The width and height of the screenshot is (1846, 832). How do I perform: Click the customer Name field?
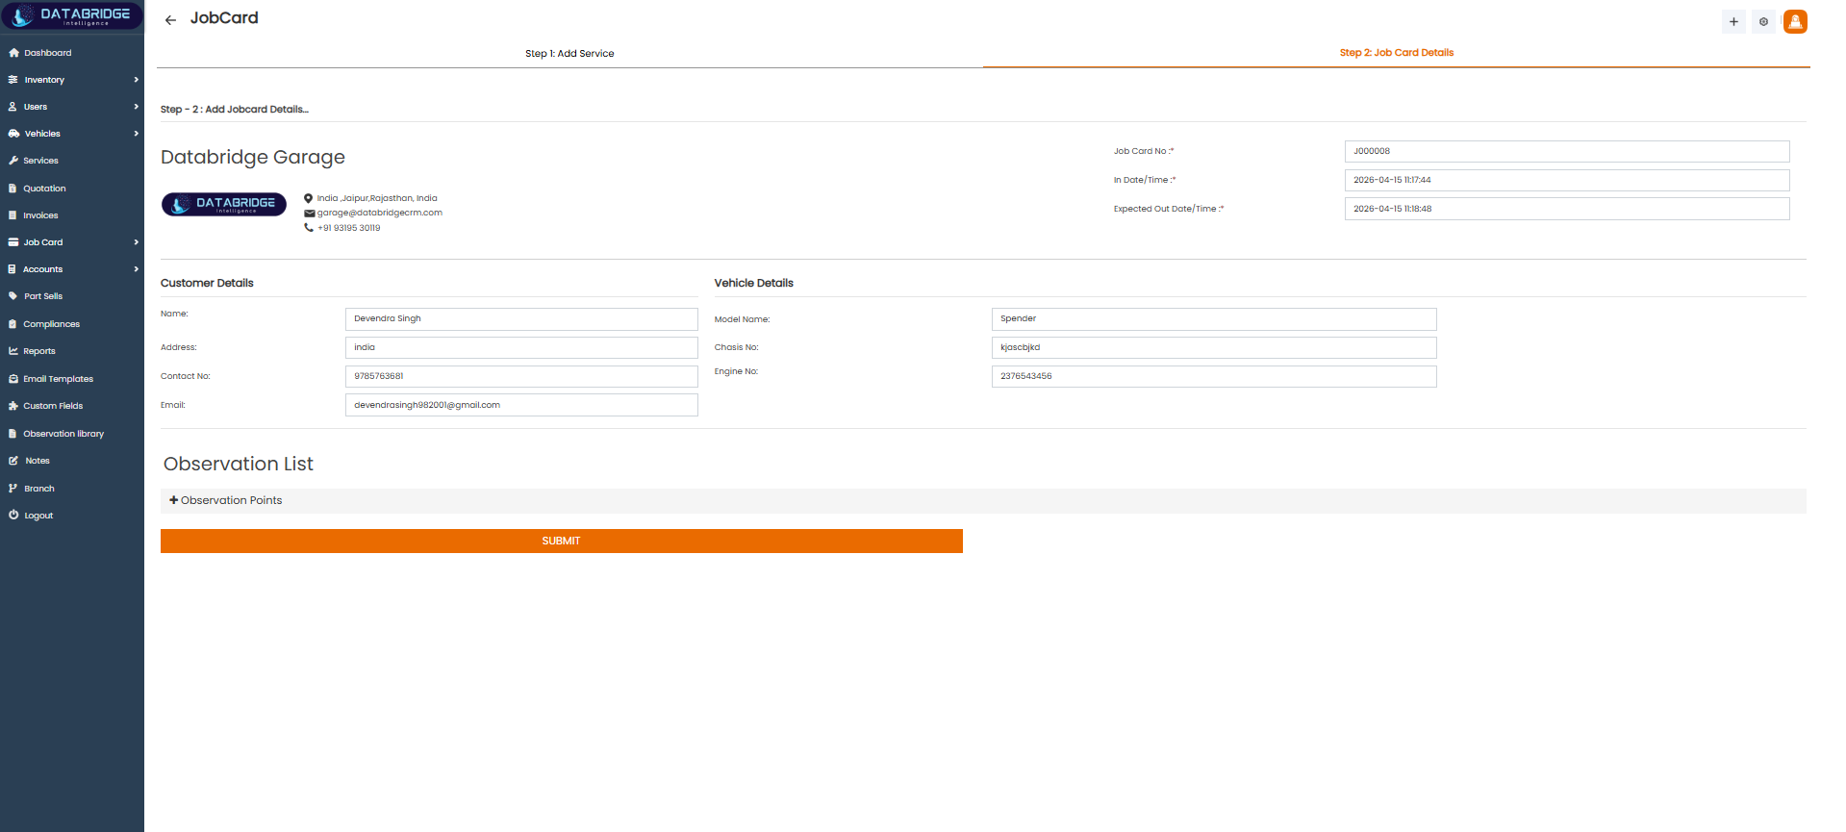(521, 319)
